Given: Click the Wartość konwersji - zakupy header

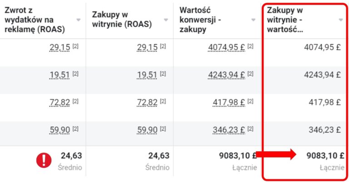Looking at the screenshot, I should (200, 20).
